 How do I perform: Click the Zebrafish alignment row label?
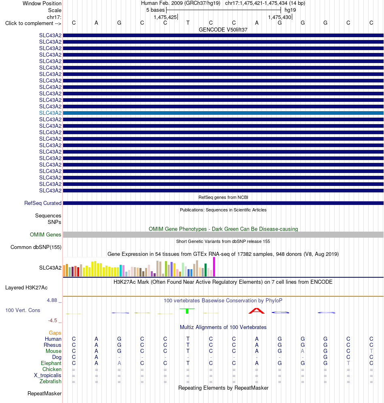[51, 382]
